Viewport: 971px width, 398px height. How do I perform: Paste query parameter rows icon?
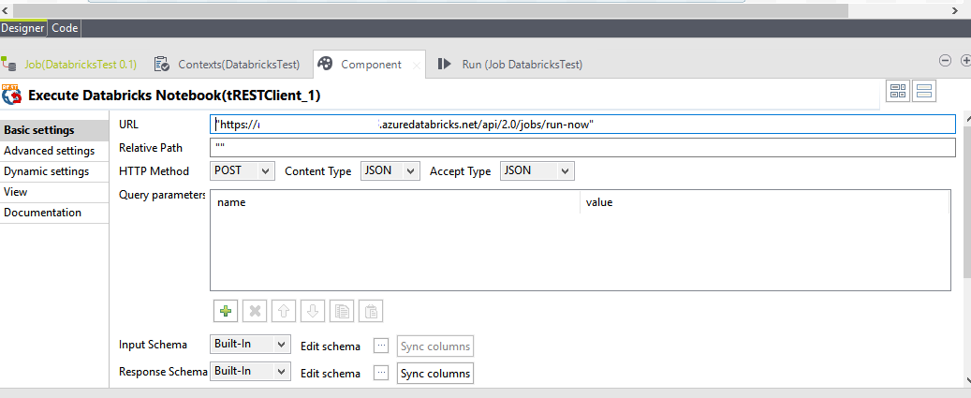coord(371,311)
